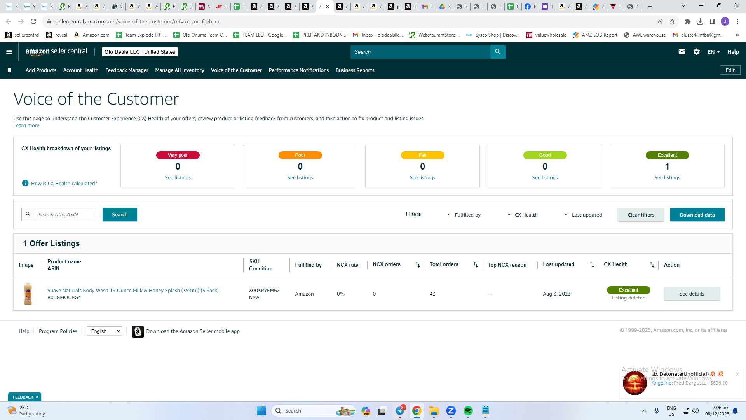Open Suave Naturals Body Wash product link
Screen dimensions: 746x420
pos(133,290)
